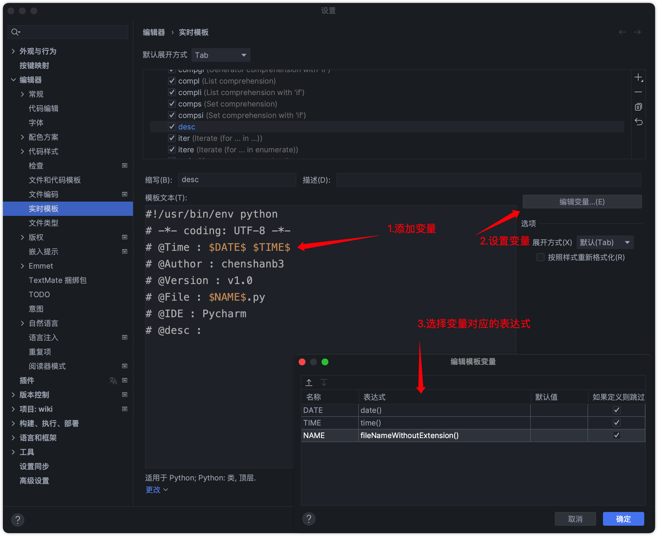Click the project-level icon beside 语言注入

[x=125, y=337]
